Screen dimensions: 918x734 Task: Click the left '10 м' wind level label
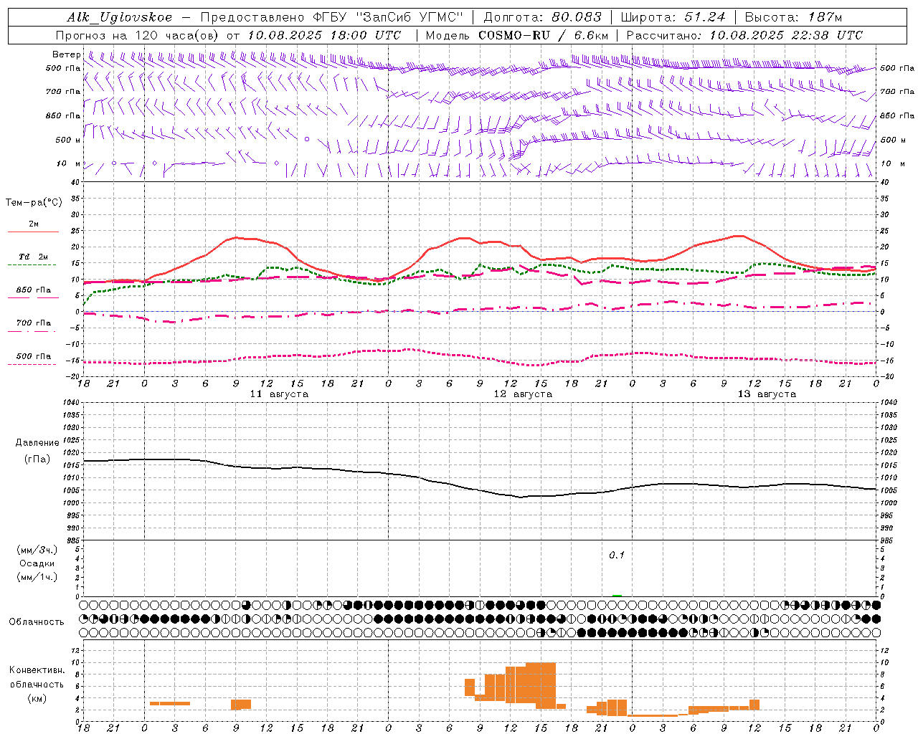click(68, 163)
